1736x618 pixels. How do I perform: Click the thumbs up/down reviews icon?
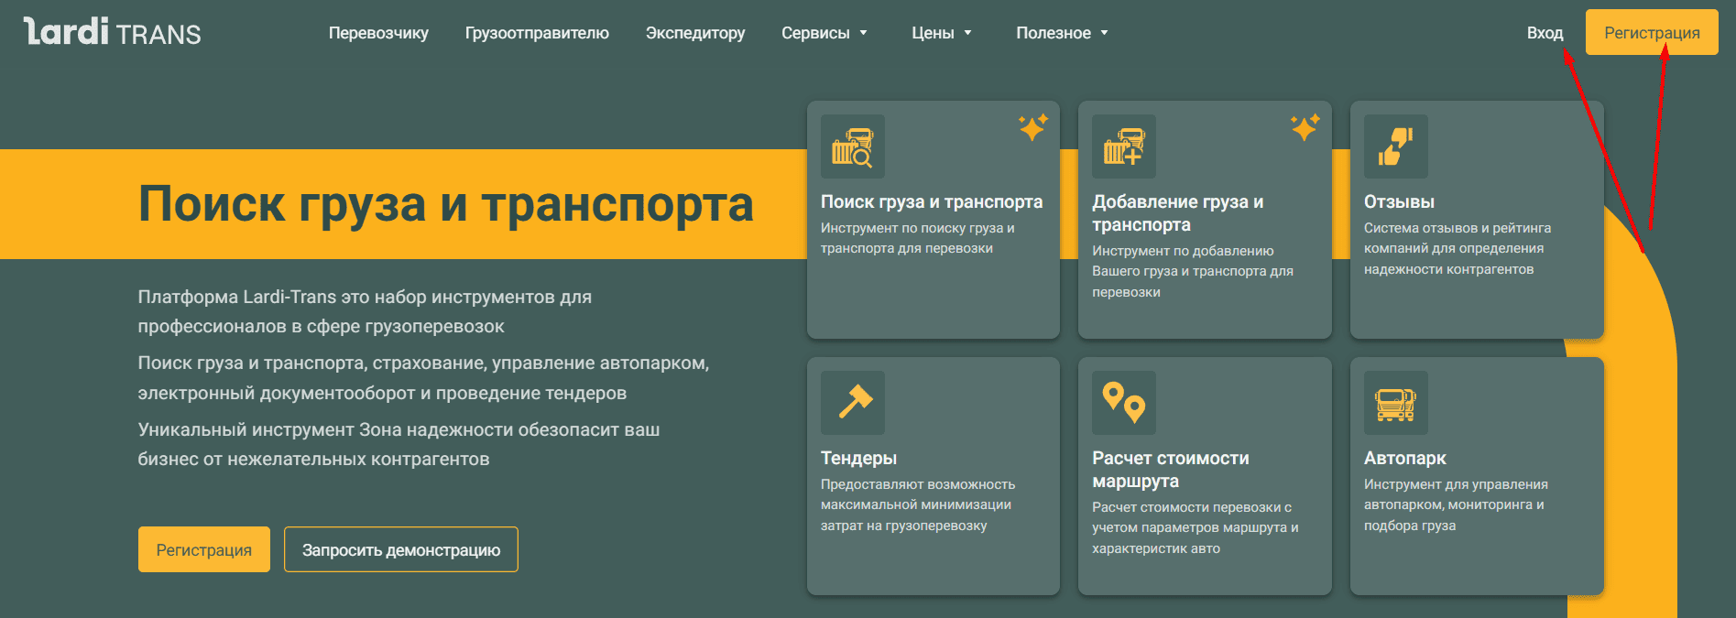tap(1395, 146)
